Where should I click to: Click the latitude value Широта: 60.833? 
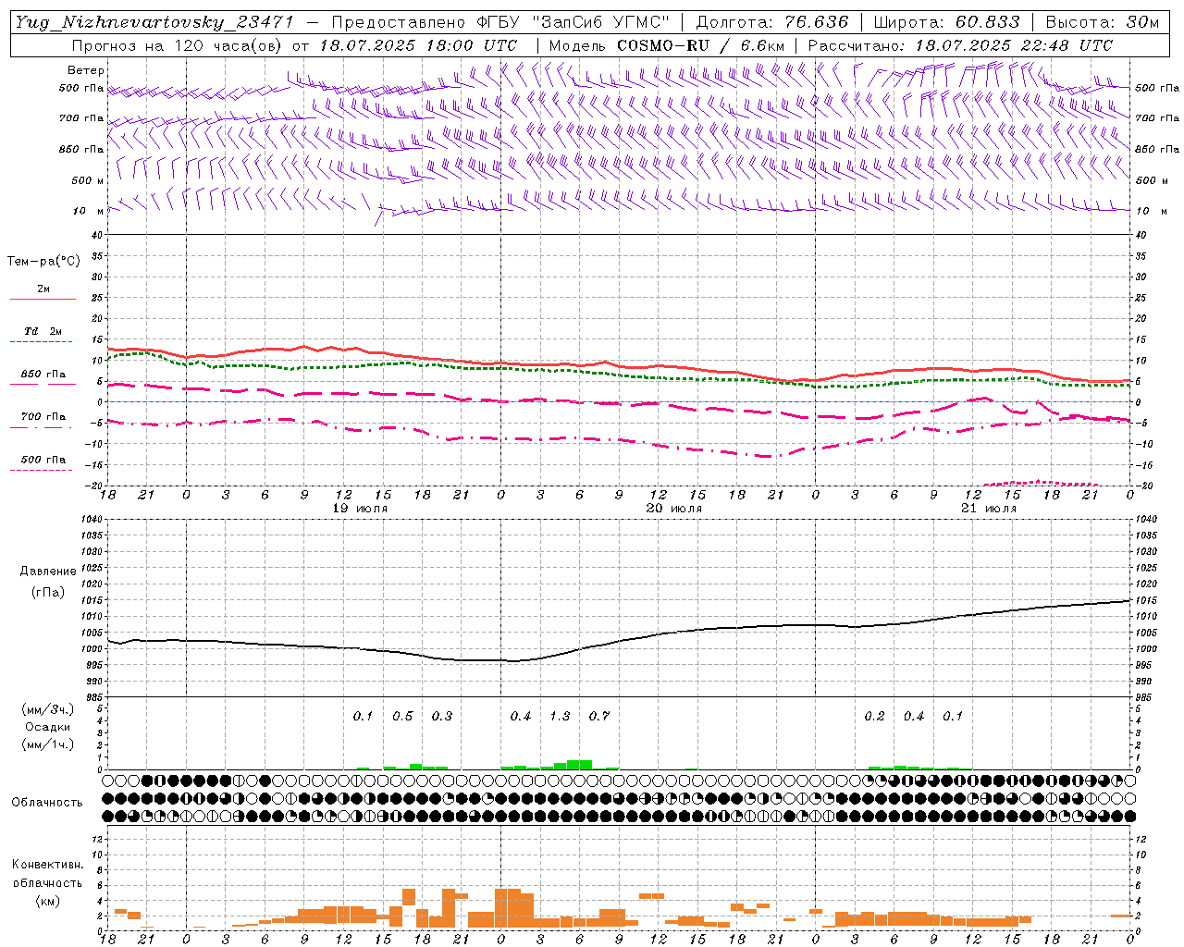pyautogui.click(x=946, y=22)
